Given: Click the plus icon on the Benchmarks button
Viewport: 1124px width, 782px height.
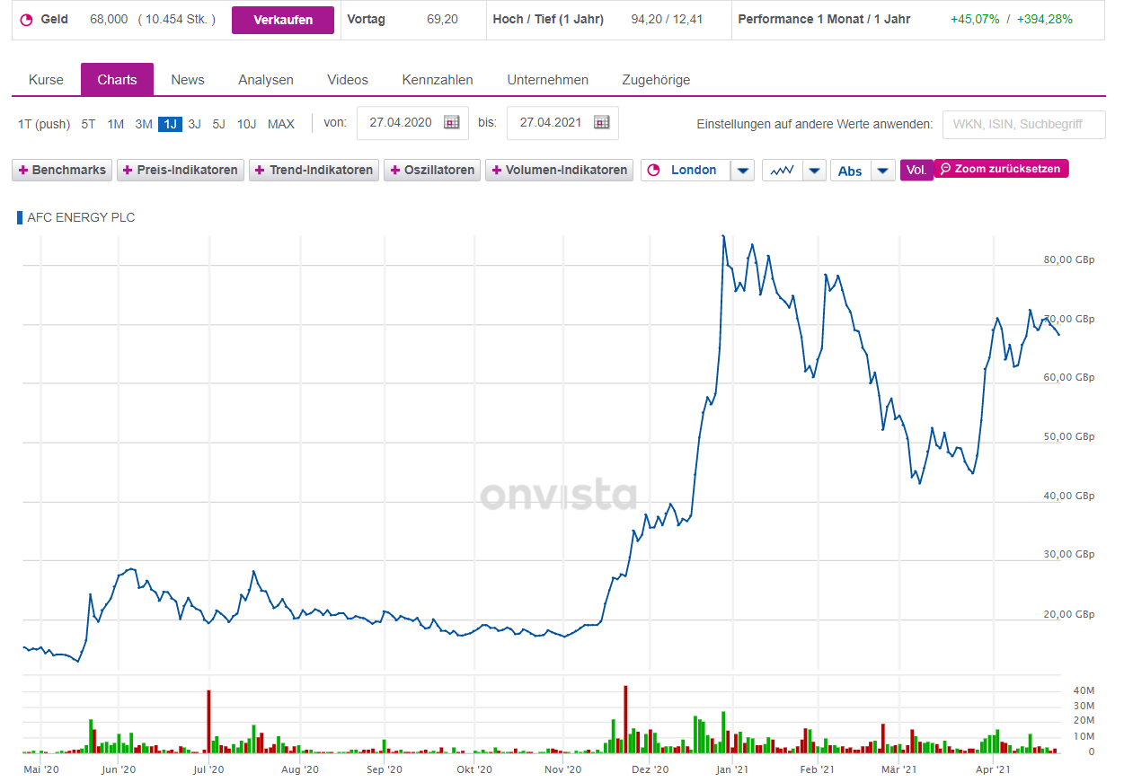Looking at the screenshot, I should (22, 170).
